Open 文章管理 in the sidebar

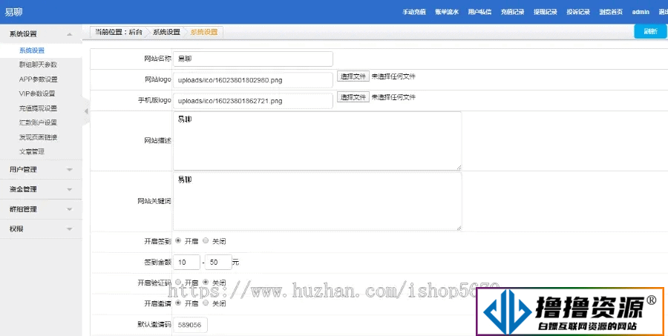[32, 151]
